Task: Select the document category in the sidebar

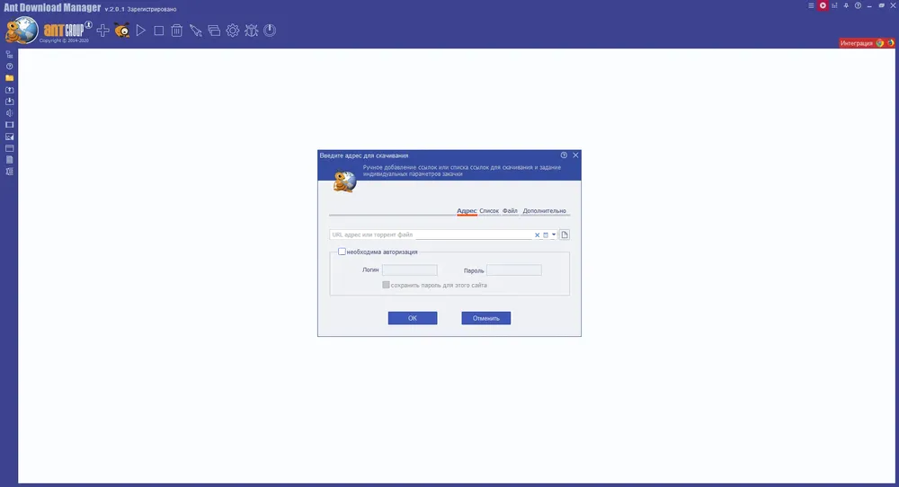Action: coord(9,160)
